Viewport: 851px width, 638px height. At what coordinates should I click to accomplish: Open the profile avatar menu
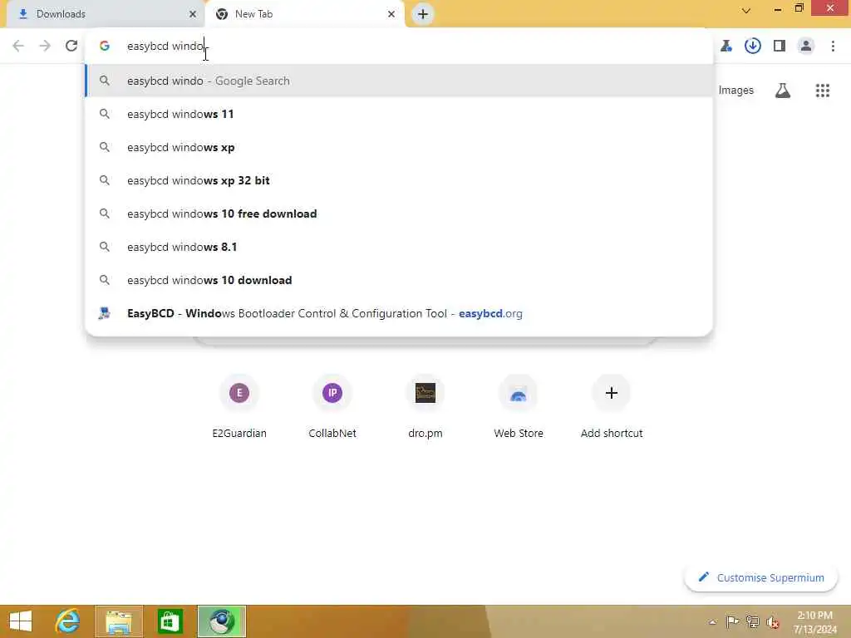[x=806, y=47]
